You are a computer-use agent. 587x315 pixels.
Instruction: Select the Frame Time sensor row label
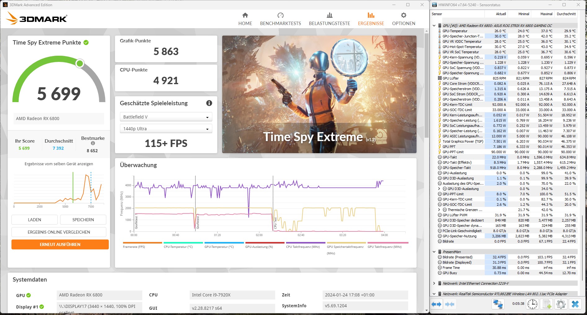(451, 268)
